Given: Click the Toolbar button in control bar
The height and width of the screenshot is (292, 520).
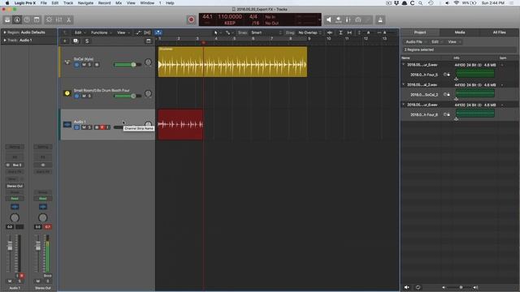Looking at the screenshot, I should [37, 19].
